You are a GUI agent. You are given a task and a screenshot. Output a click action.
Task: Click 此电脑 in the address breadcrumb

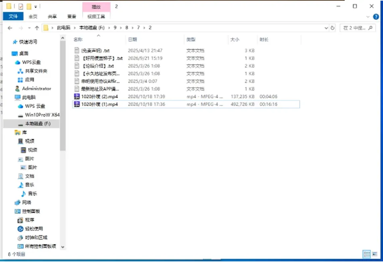point(63,28)
